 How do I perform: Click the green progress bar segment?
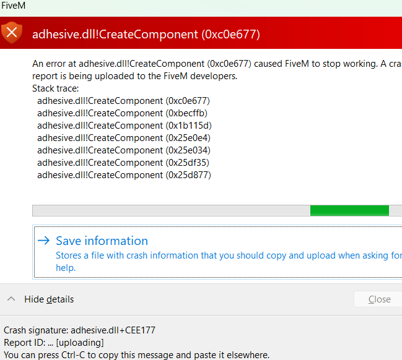coord(349,210)
